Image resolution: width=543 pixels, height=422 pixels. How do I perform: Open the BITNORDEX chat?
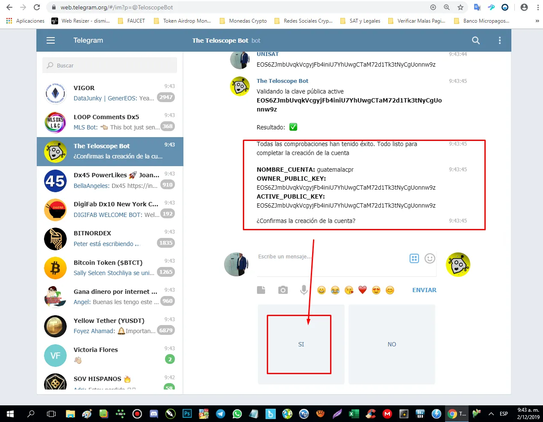click(x=110, y=238)
